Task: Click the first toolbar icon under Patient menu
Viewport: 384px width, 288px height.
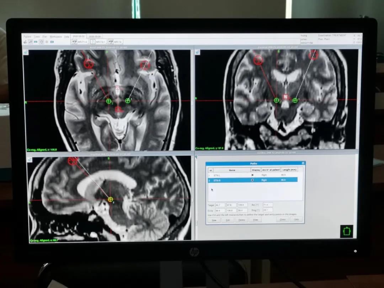Action: pos(25,42)
